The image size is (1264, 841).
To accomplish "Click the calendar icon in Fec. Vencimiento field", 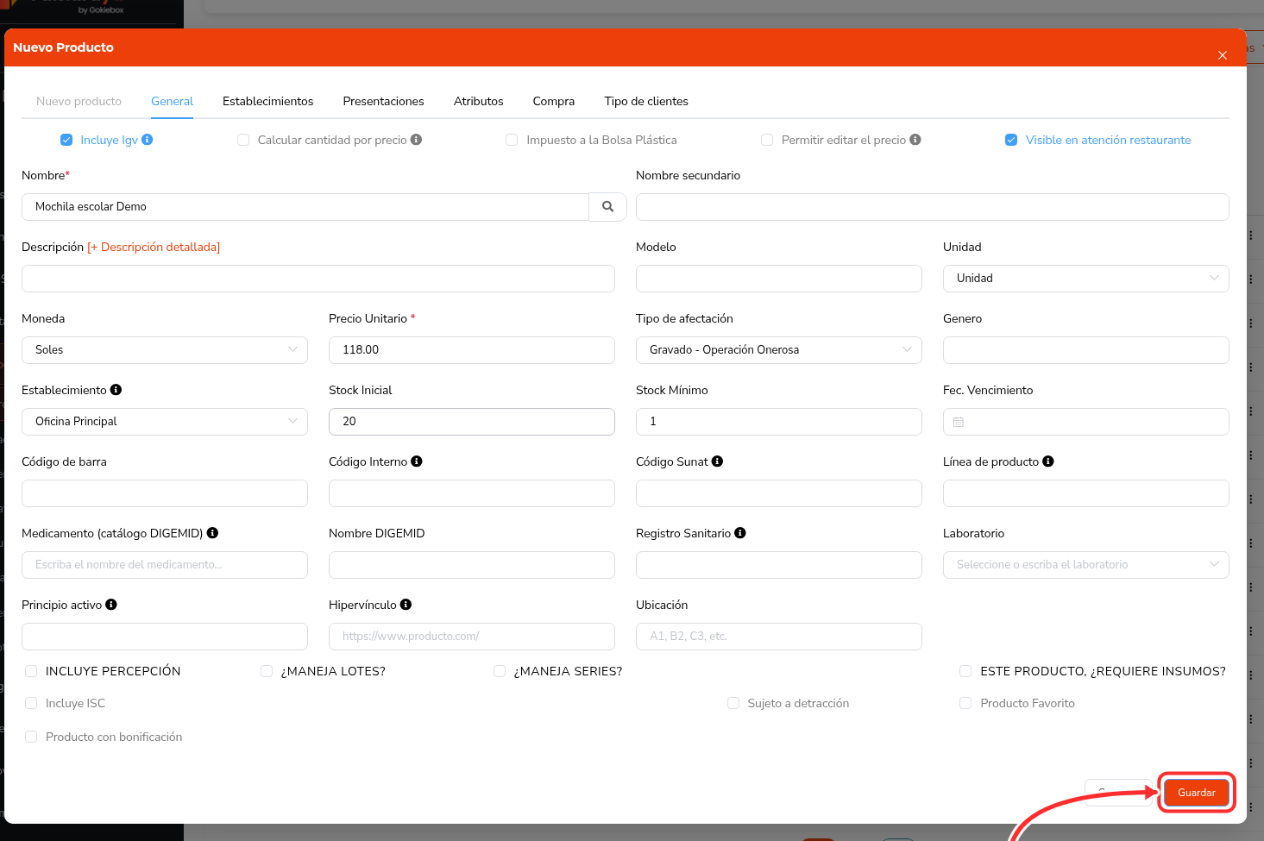I will pos(959,422).
